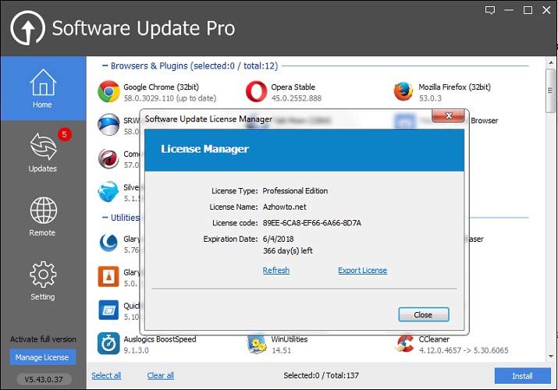Open the feedback chat icon in title bar
The height and width of the screenshot is (390, 558).
(x=490, y=10)
